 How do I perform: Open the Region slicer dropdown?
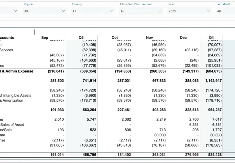[x=44, y=11]
